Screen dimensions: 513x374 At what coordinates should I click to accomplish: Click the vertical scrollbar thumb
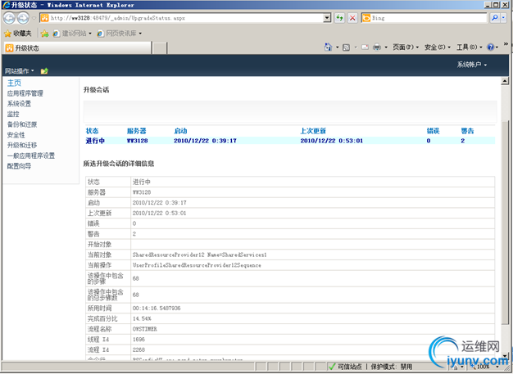(x=505, y=222)
